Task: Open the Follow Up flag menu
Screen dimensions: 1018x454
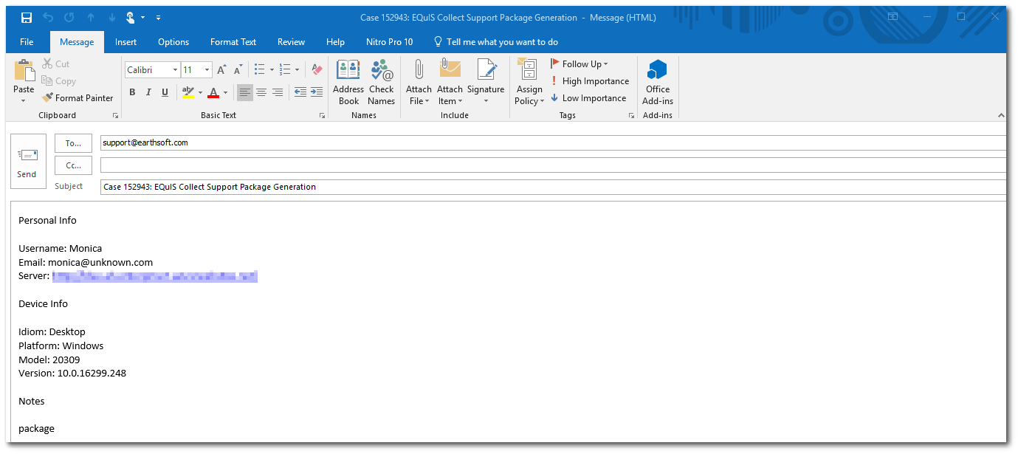Action: click(579, 64)
